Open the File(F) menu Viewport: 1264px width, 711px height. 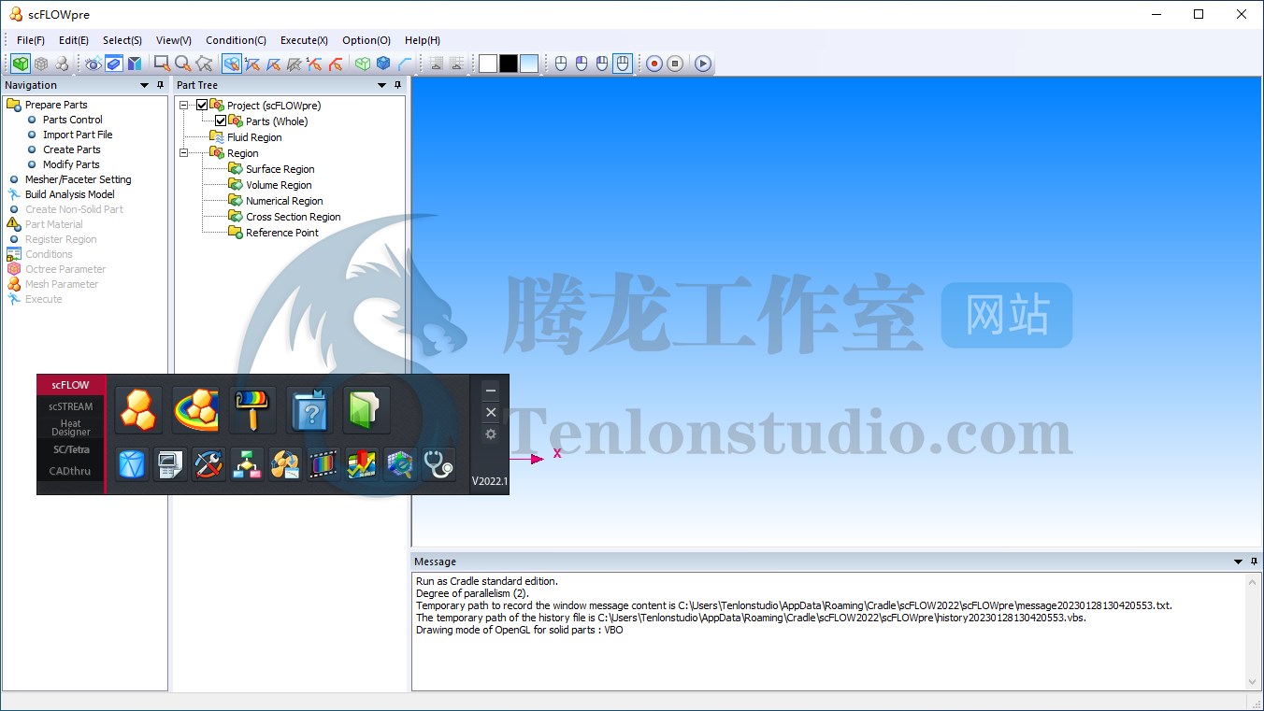(31, 40)
